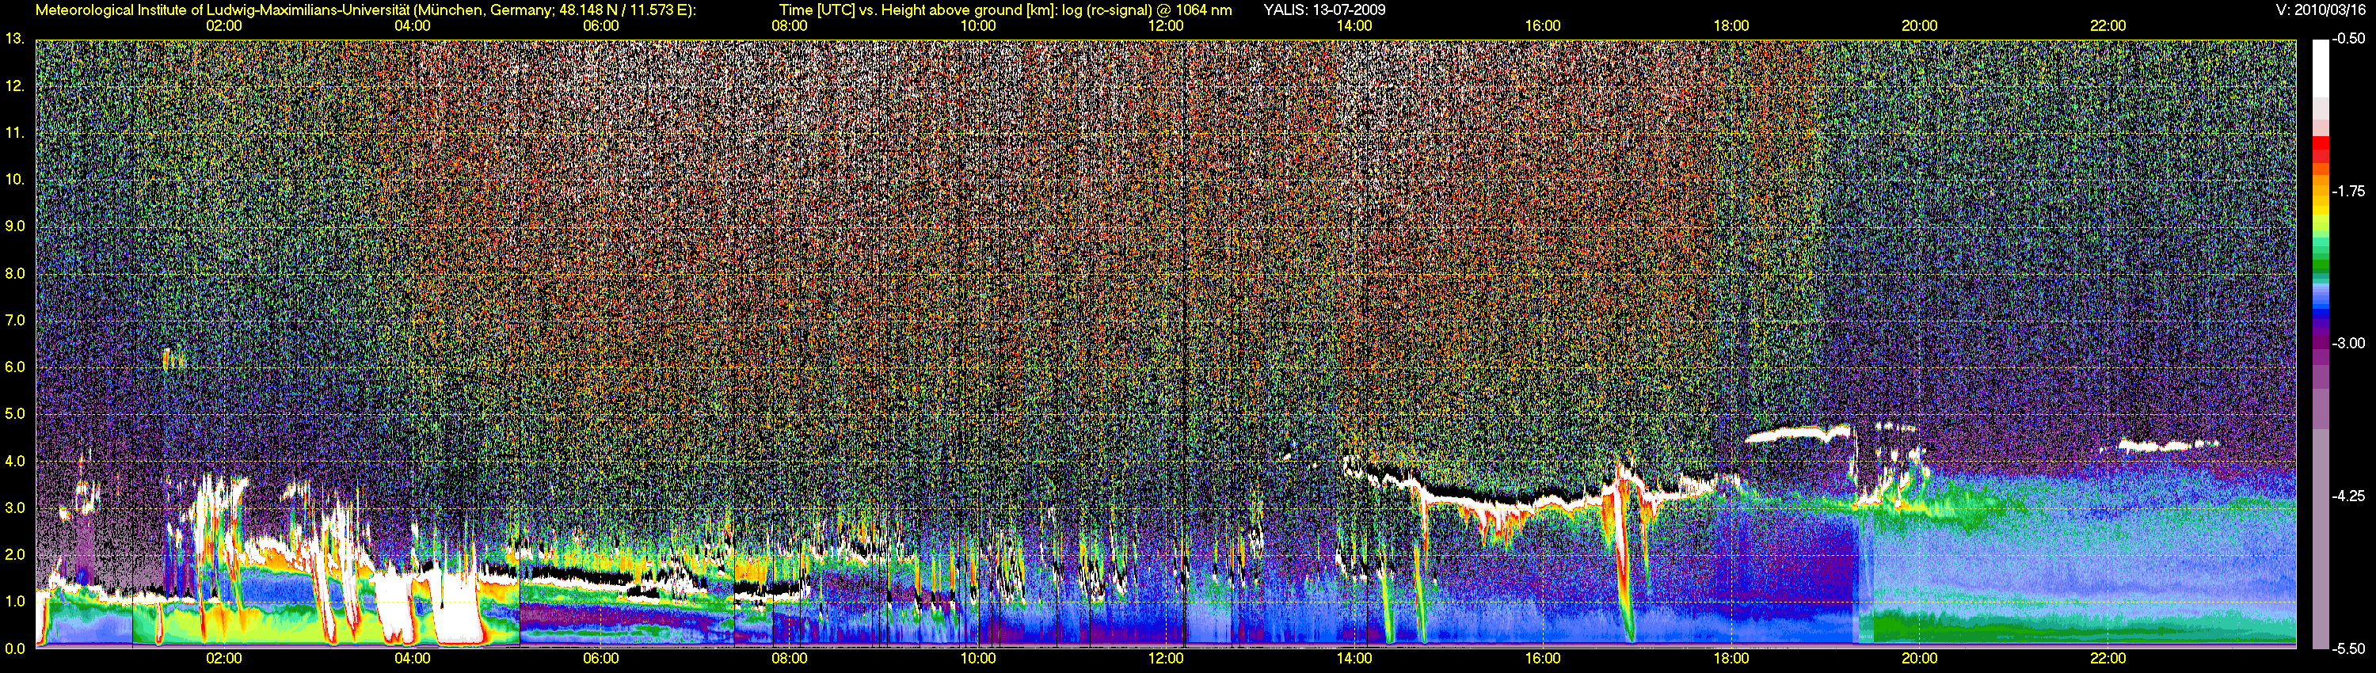Select the 04:00 tick label on the bottom axis
The image size is (2376, 673).
(x=413, y=658)
